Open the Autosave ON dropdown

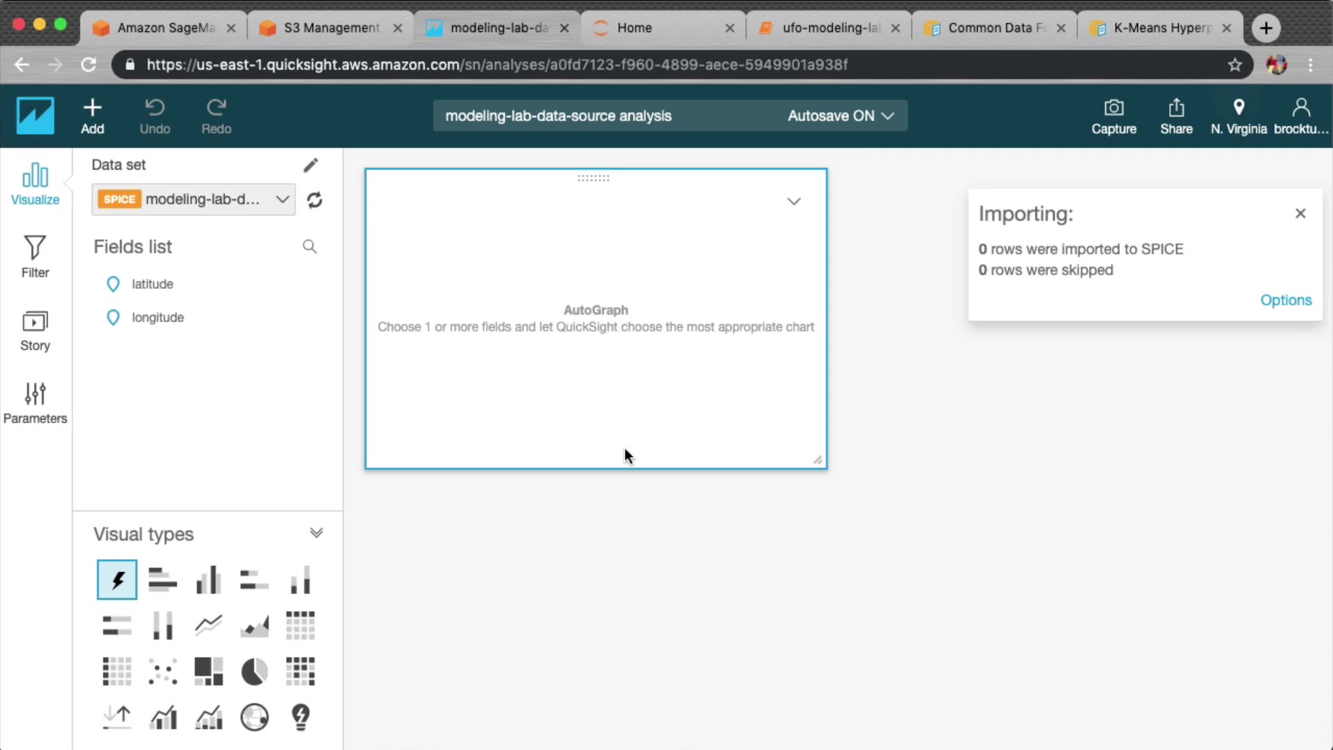tap(841, 116)
